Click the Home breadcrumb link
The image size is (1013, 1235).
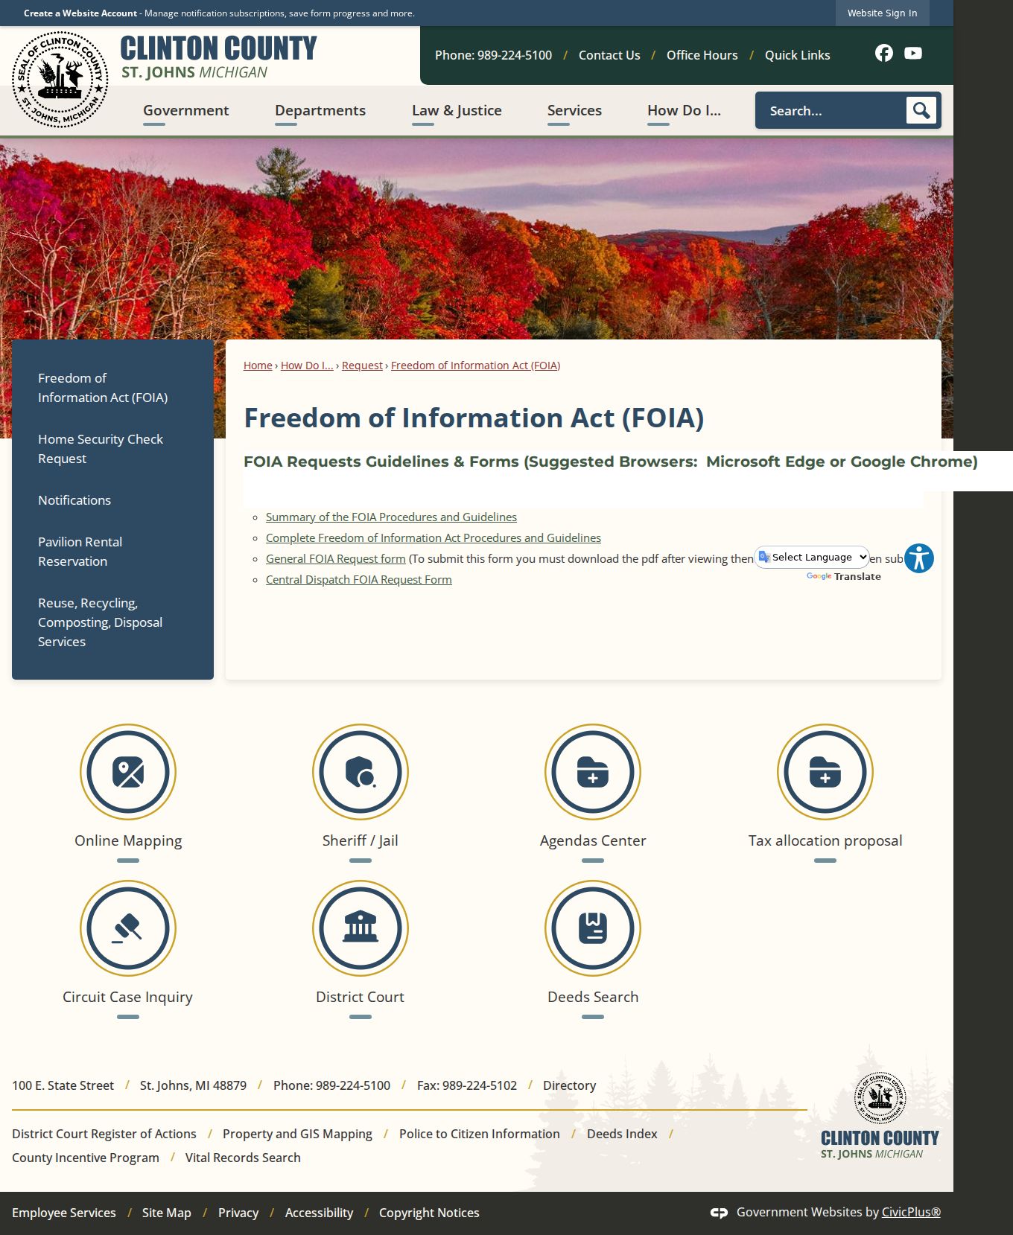[x=258, y=366]
